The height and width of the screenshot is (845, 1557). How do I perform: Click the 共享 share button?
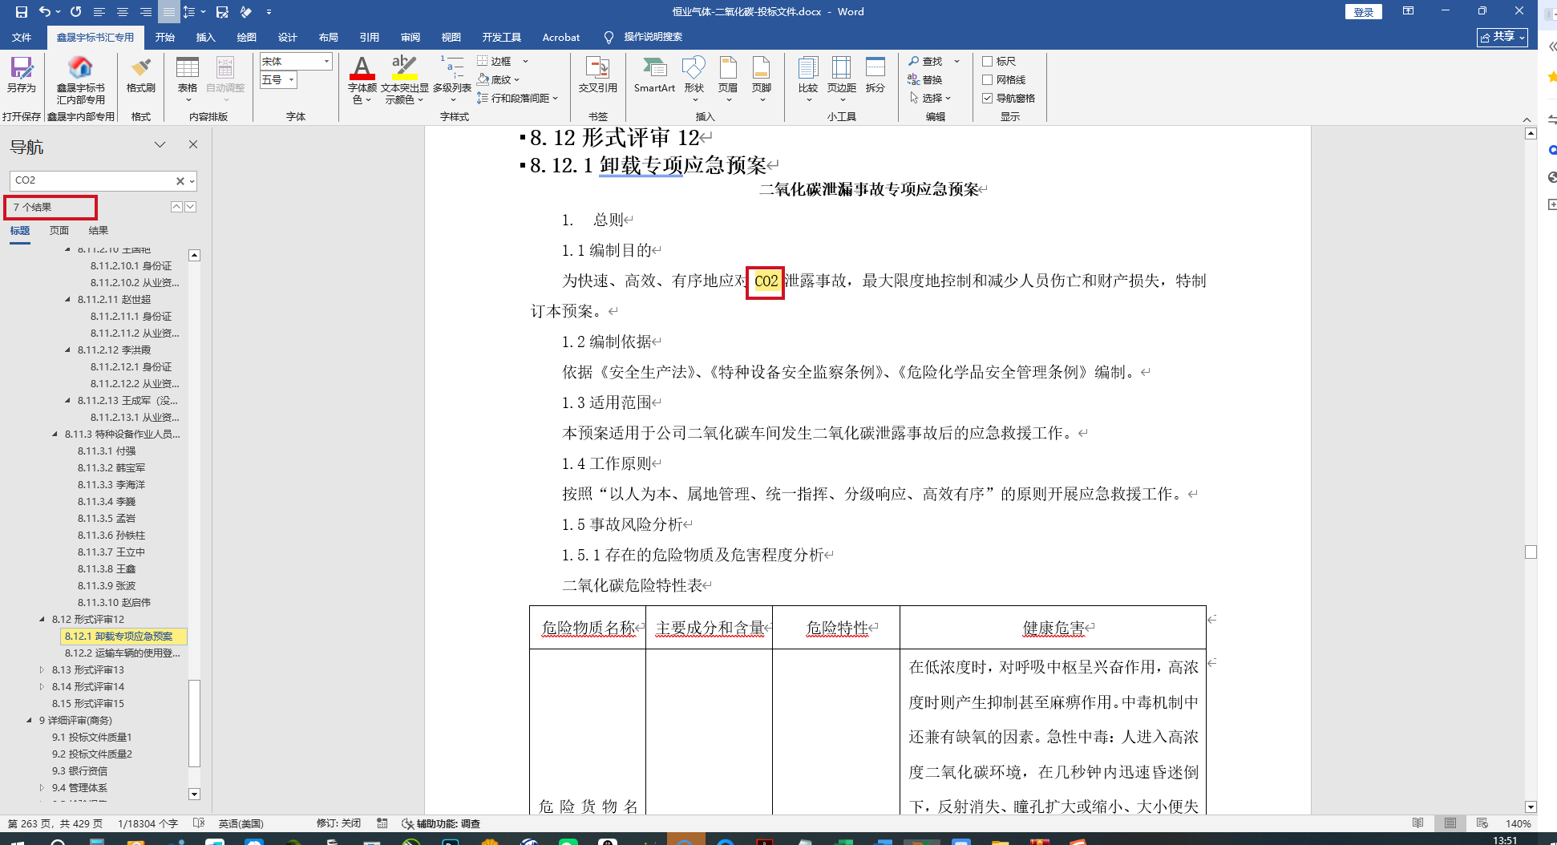(1502, 38)
